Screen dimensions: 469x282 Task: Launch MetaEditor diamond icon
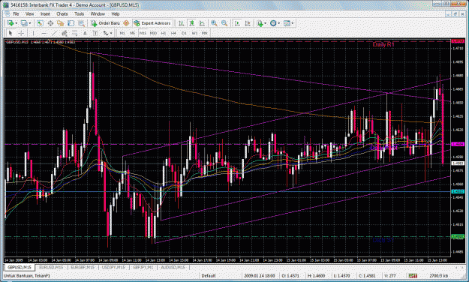point(126,23)
